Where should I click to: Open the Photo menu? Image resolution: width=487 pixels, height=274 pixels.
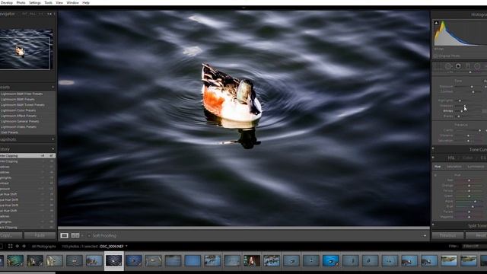(x=21, y=2)
